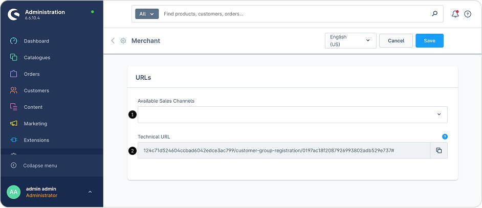Expand the admin user menu chevron
The width and height of the screenshot is (482, 208).
90,192
